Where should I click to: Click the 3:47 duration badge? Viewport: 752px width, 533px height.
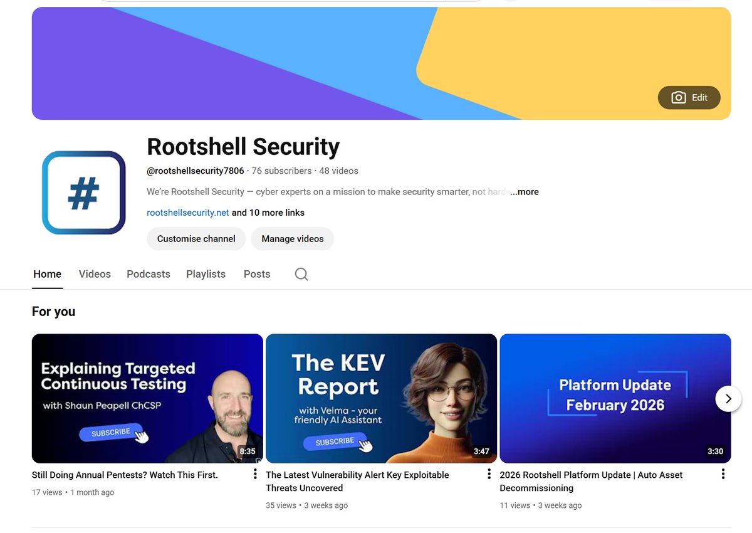(x=481, y=451)
